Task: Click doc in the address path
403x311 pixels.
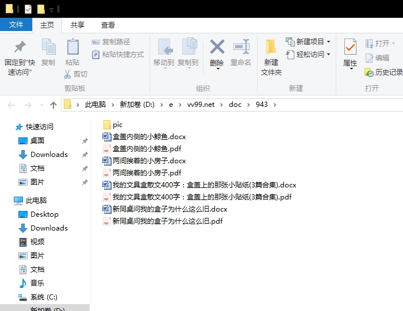Action: coord(235,105)
